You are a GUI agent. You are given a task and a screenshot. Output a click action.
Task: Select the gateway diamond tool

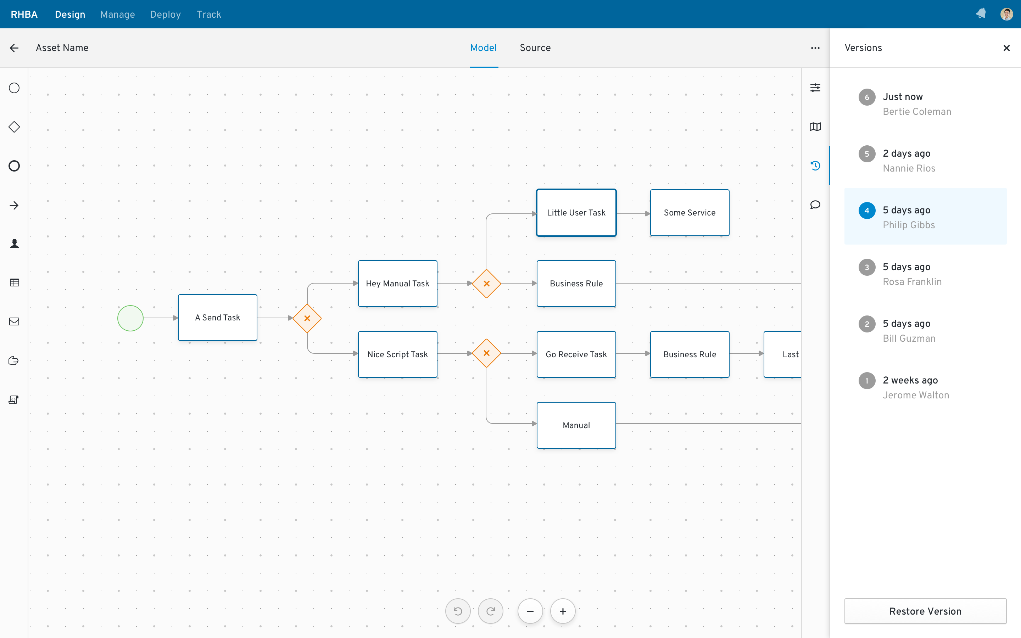point(14,127)
